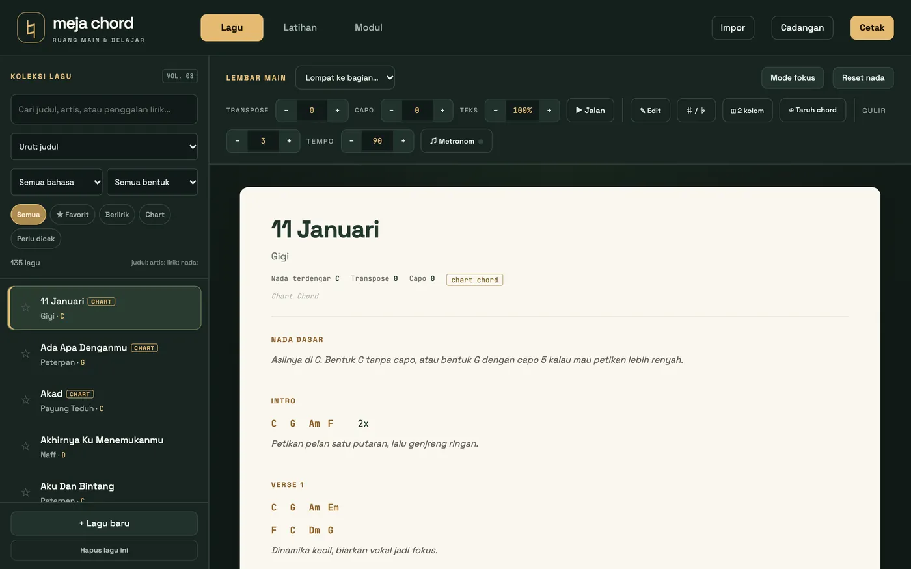Click Reset nada button
The width and height of the screenshot is (911, 569).
click(863, 78)
